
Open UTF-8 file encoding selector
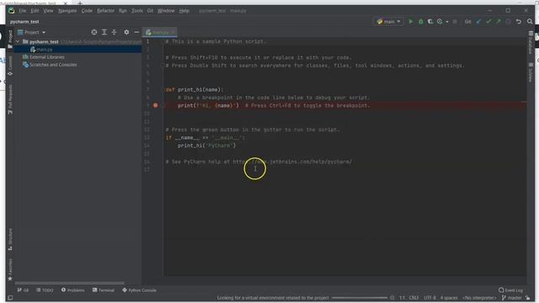(430, 298)
